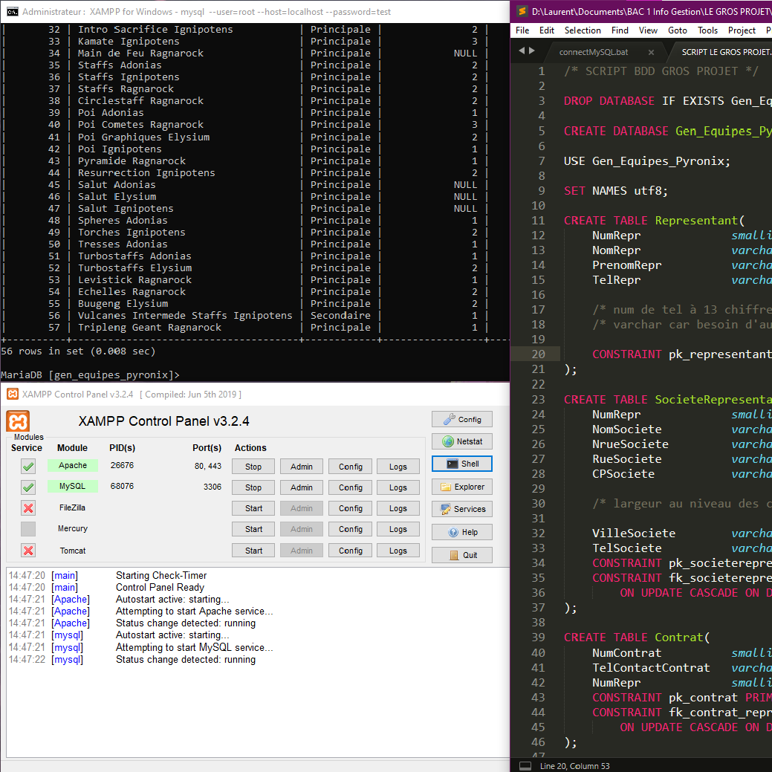
Task: Go to previous tab using left arrow
Action: coord(522,51)
